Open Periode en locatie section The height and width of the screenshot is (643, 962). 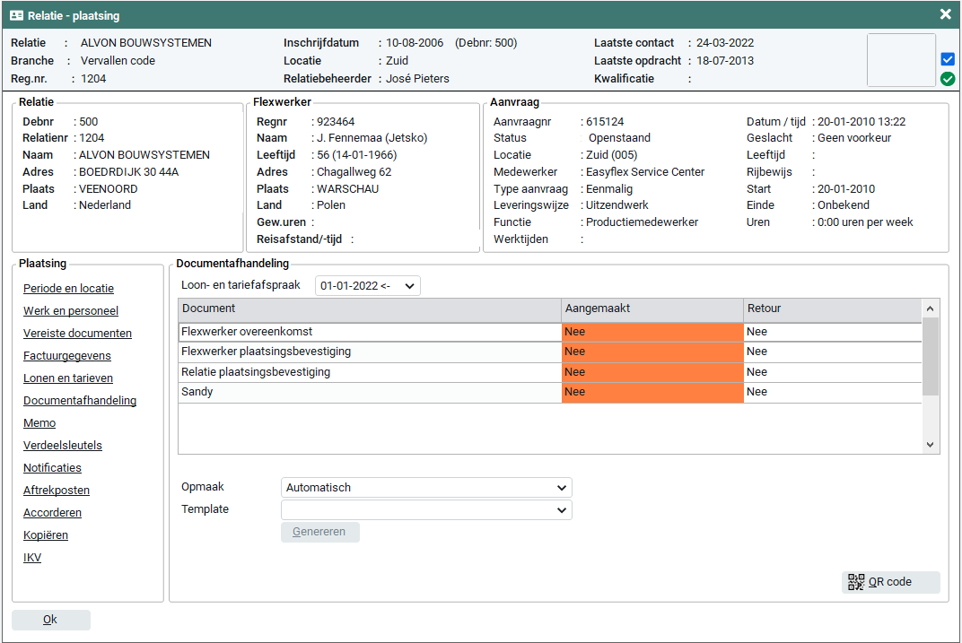point(68,289)
